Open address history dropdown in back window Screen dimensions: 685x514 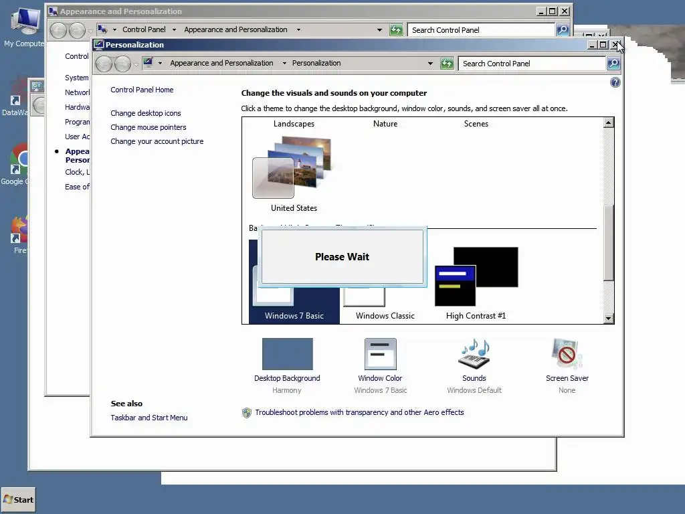coord(379,29)
